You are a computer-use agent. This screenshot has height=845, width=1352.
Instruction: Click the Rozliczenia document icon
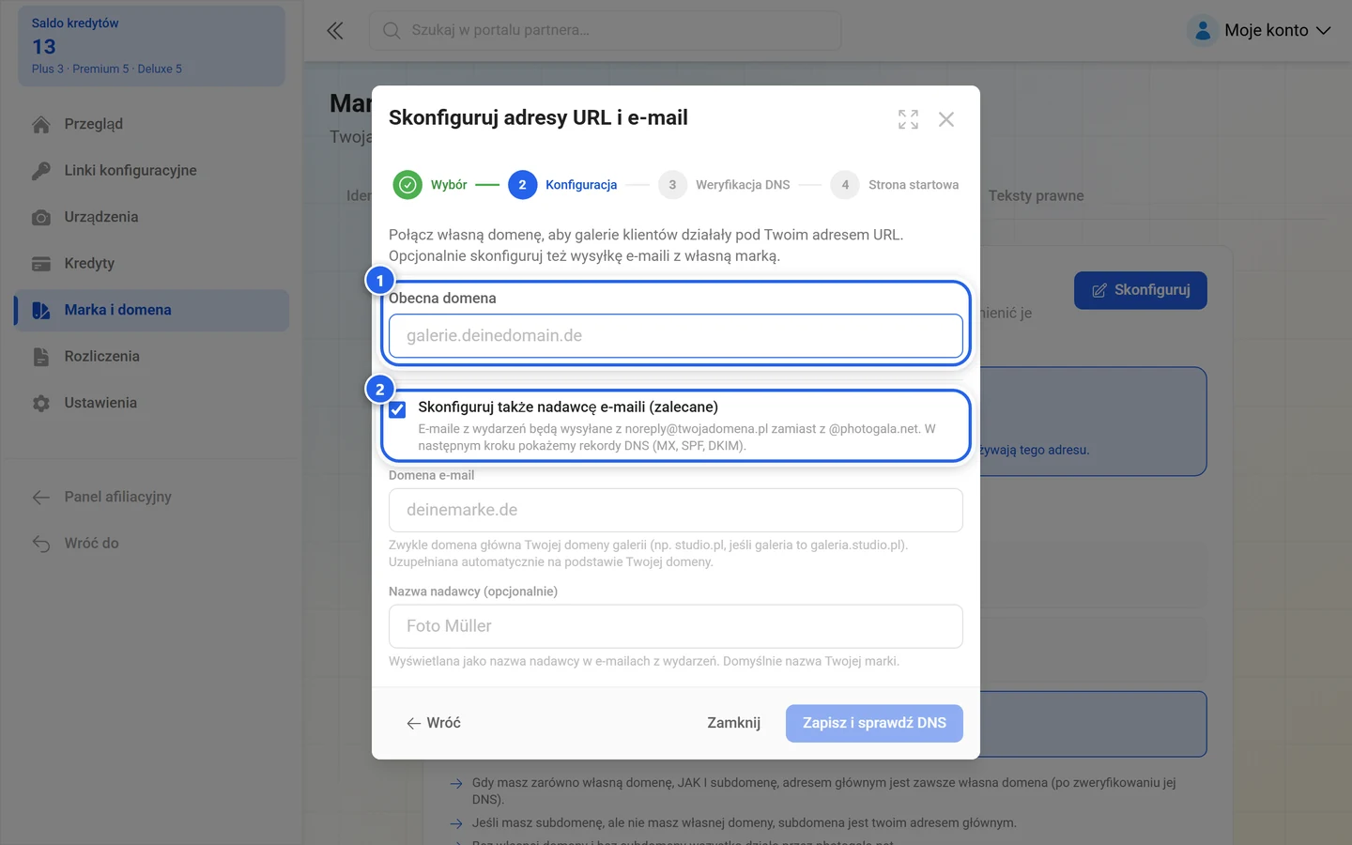41,357
